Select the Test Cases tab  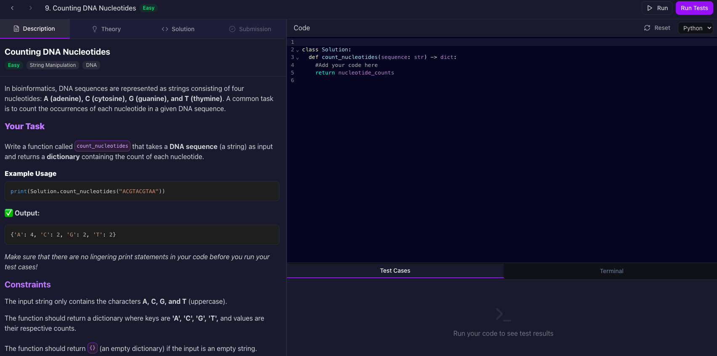(395, 271)
